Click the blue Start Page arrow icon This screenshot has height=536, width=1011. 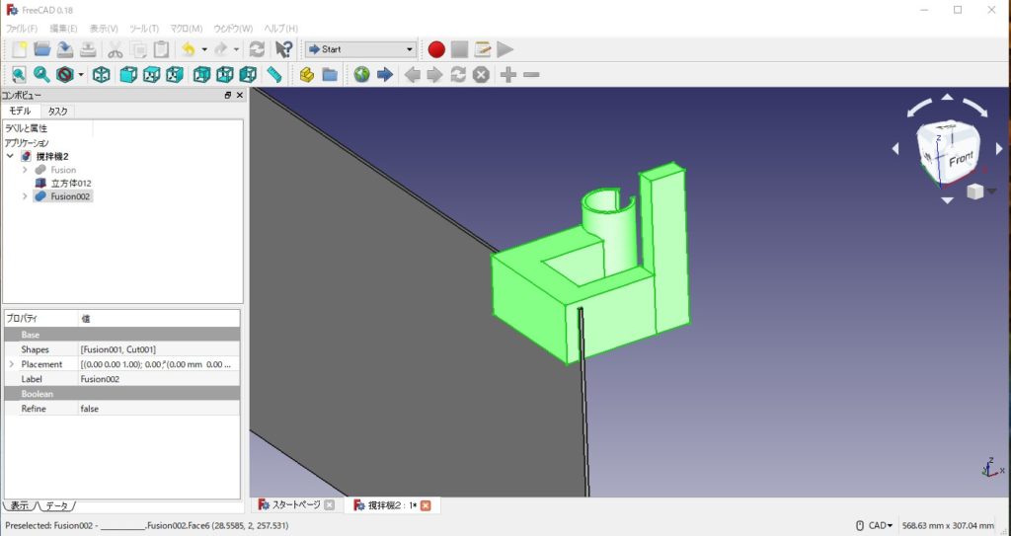point(385,75)
